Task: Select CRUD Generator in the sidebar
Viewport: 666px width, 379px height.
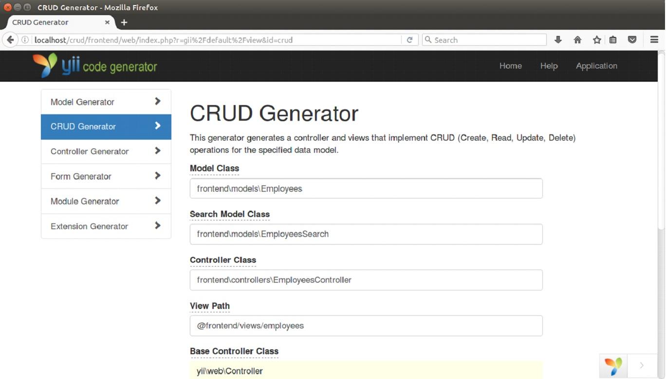Action: 106,126
